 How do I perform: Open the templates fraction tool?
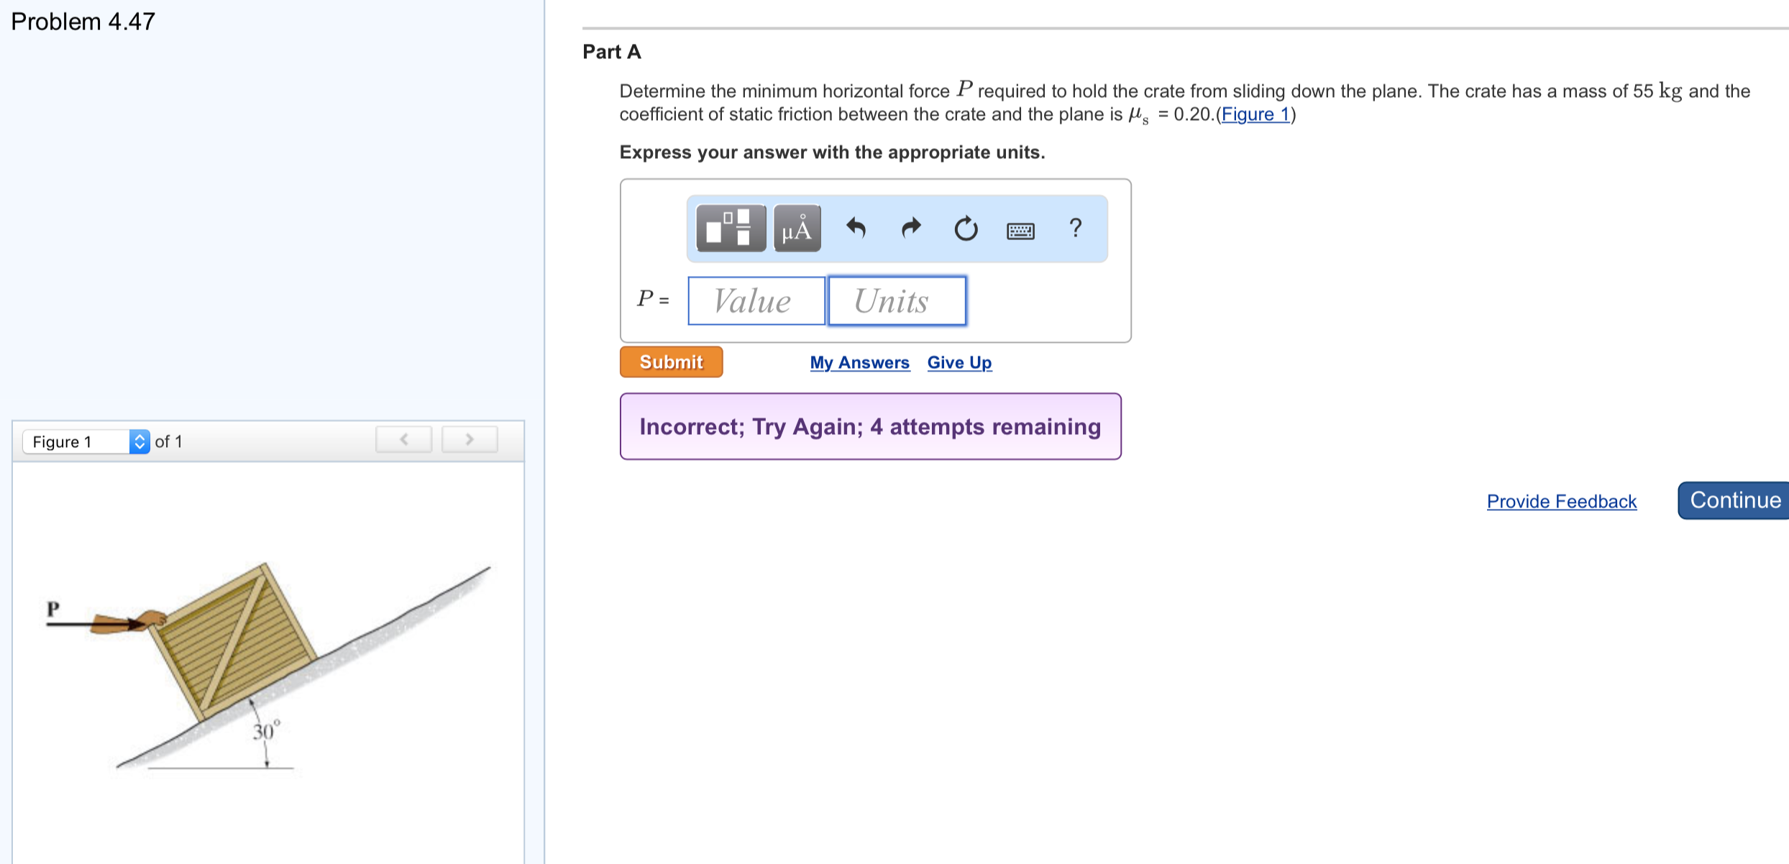point(731,229)
